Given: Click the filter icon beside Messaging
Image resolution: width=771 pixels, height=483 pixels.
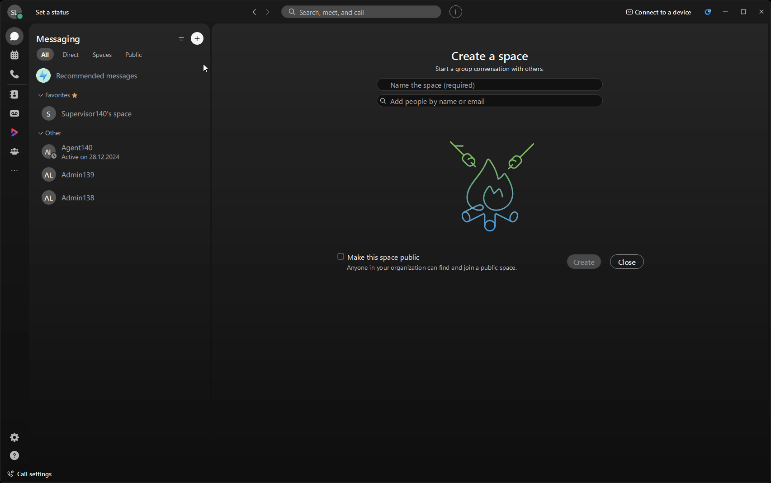Looking at the screenshot, I should [x=181, y=39].
